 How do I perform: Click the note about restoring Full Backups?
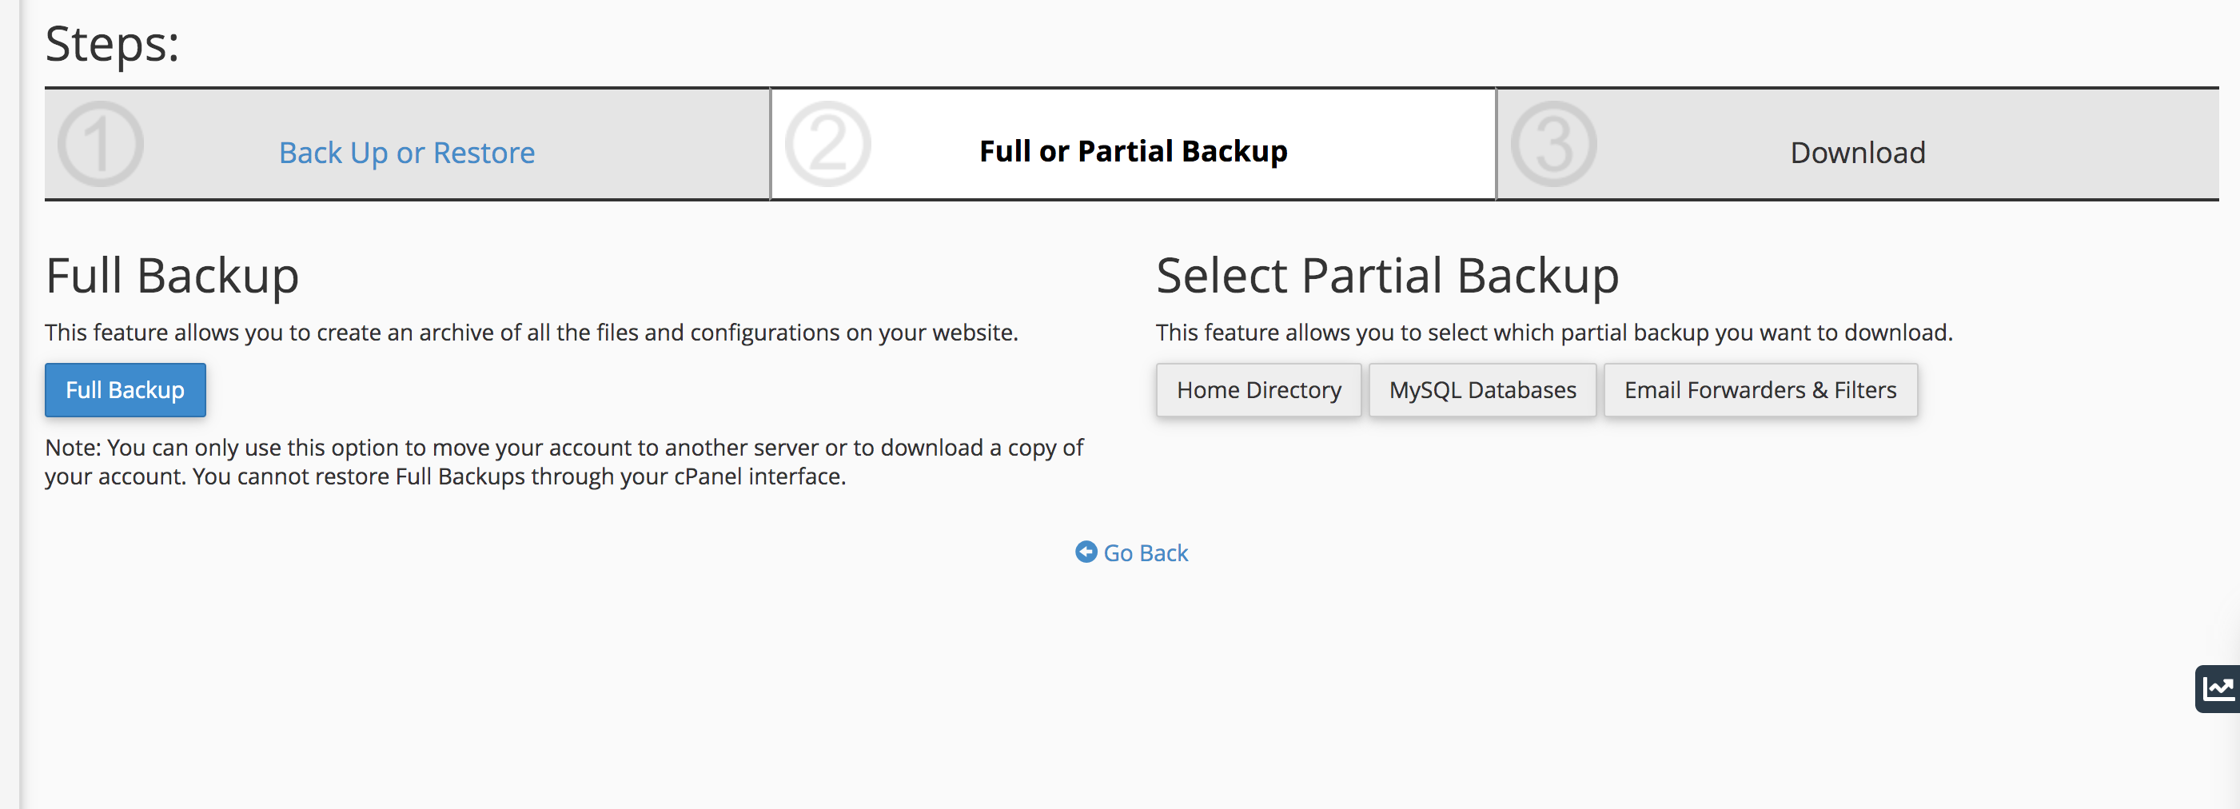click(x=564, y=462)
